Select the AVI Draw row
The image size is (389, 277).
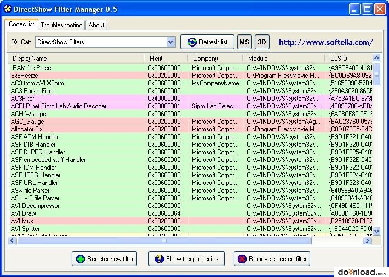[190, 213]
